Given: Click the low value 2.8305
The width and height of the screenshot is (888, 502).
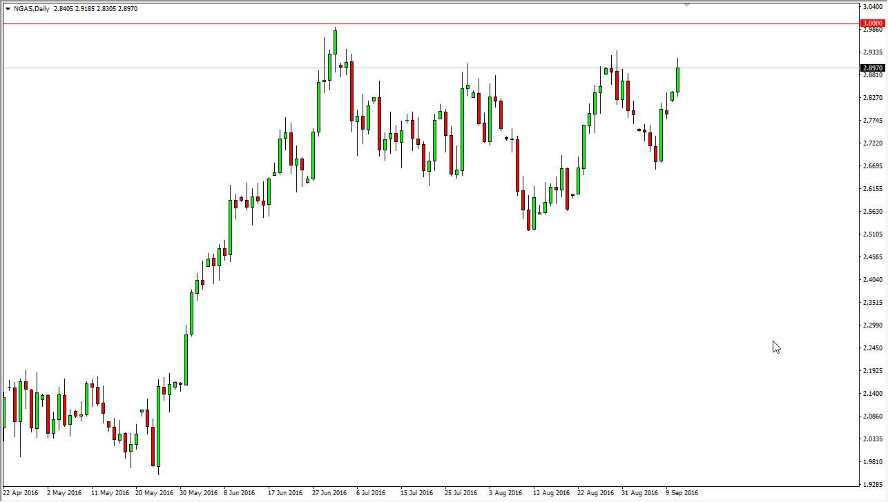Looking at the screenshot, I should [x=106, y=9].
